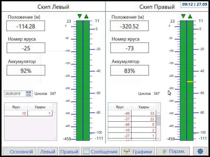This screenshot has height=157, width=210.
Task: Click the date field showing 26.09.2019
Action: [15, 94]
